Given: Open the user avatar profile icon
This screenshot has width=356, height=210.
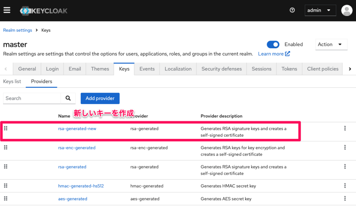Looking at the screenshot, I should pyautogui.click(x=347, y=10).
